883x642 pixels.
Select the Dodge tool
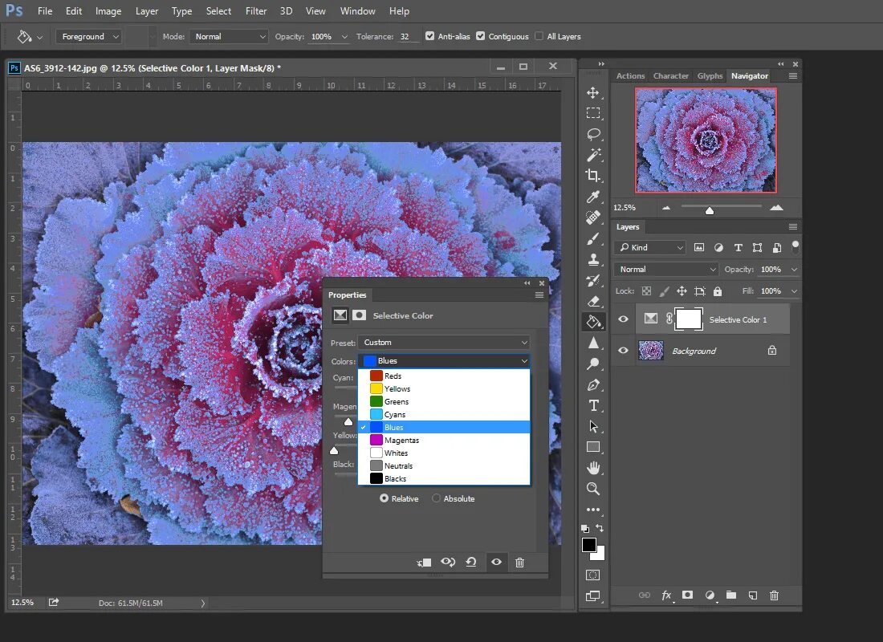point(593,364)
